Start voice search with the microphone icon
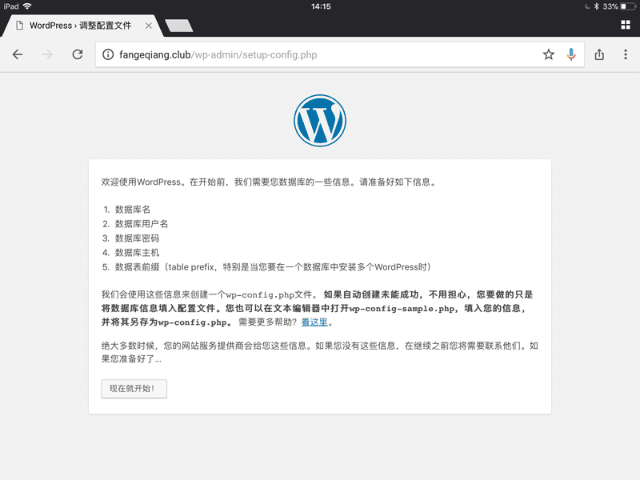This screenshot has height=480, width=640. pyautogui.click(x=571, y=54)
